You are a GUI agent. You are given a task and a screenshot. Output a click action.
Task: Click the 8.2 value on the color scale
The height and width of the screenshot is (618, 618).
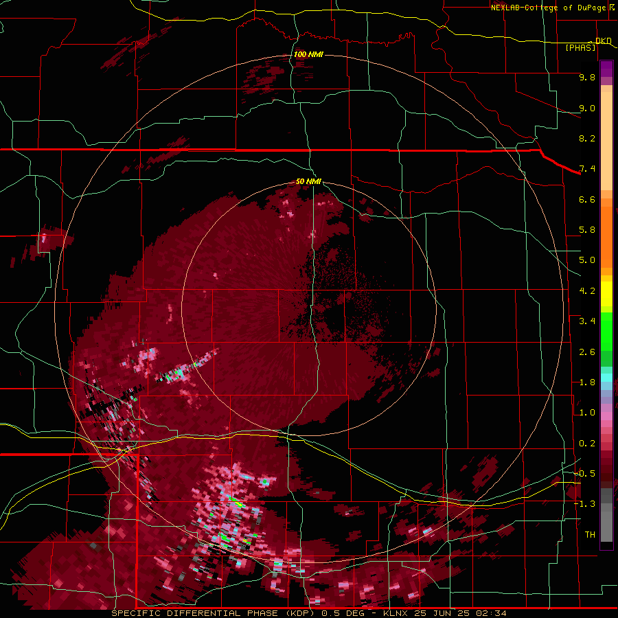point(587,138)
